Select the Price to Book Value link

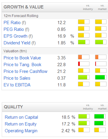tap(22, 58)
